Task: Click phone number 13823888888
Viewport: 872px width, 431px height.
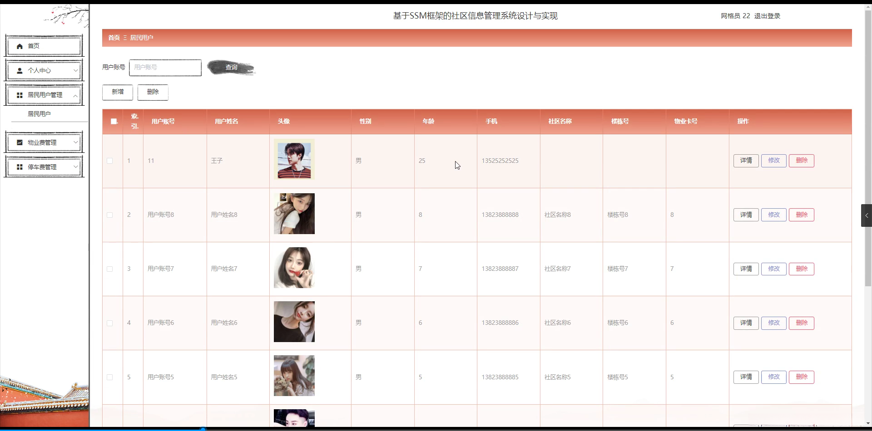Action: [500, 215]
